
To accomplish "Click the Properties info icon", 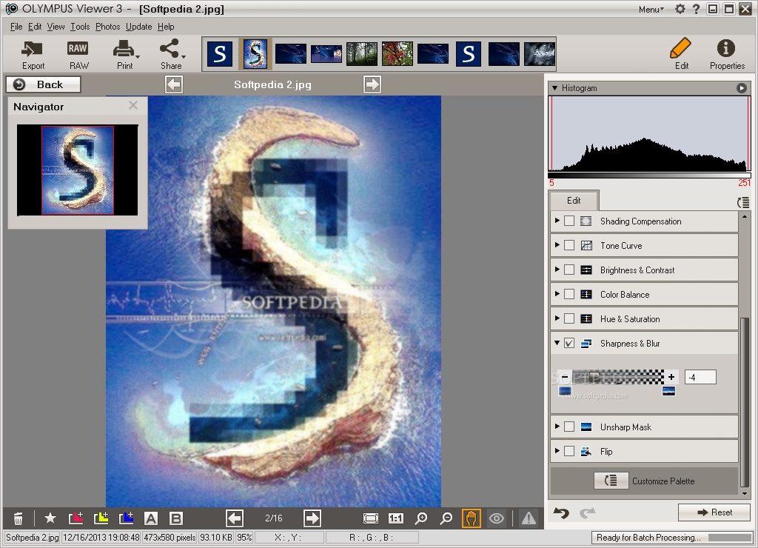I will coord(726,50).
